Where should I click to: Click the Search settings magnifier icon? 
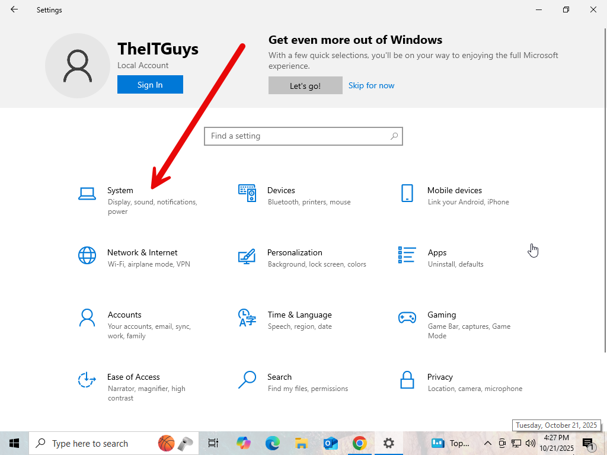pyautogui.click(x=247, y=380)
